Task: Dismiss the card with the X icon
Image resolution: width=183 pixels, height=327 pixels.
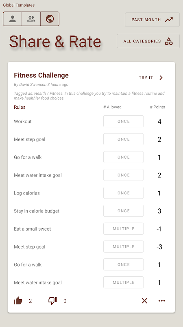Action: 144,301
